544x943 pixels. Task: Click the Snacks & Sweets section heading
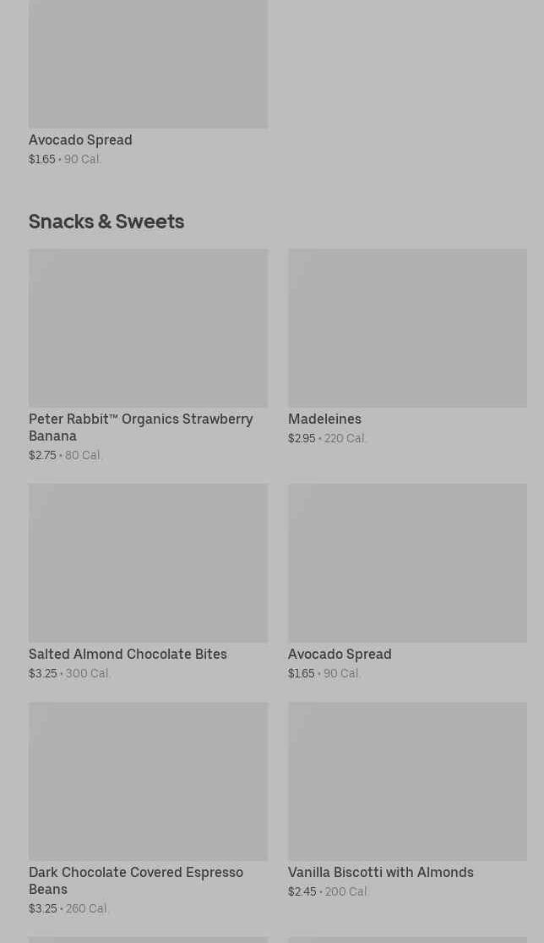(x=106, y=222)
